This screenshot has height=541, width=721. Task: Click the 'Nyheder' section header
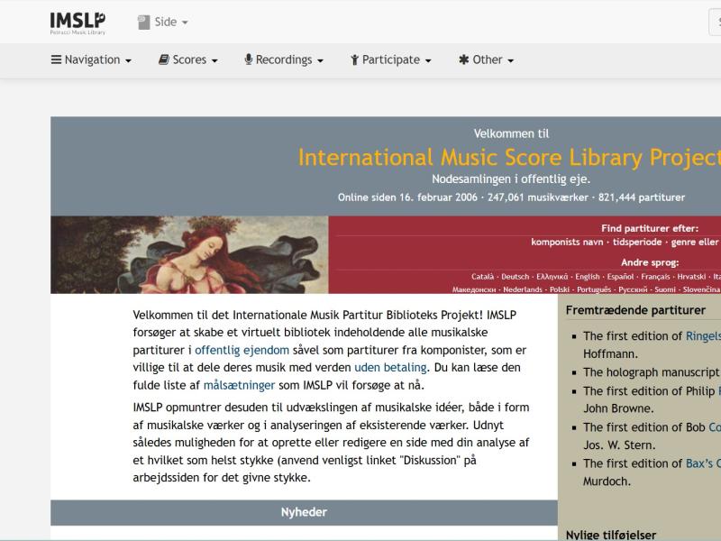click(304, 512)
